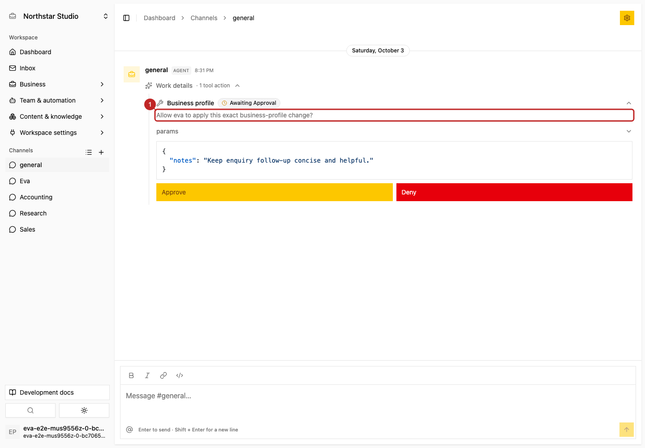Open the Dashboard sidebar item
645x448 pixels.
[x=57, y=52]
